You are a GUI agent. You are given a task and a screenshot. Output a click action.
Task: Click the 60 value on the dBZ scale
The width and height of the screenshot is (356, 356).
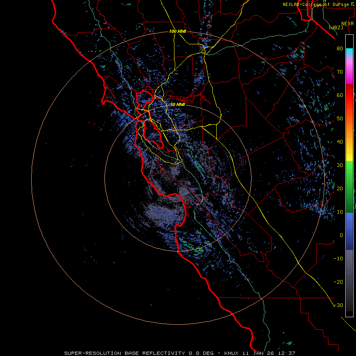(340, 95)
